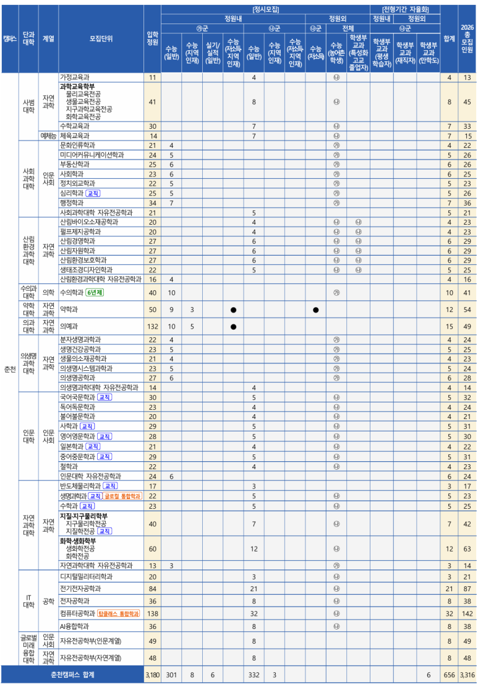
Task: Select 미디어커뮤니케이션학과 row name
Action: (x=92, y=155)
